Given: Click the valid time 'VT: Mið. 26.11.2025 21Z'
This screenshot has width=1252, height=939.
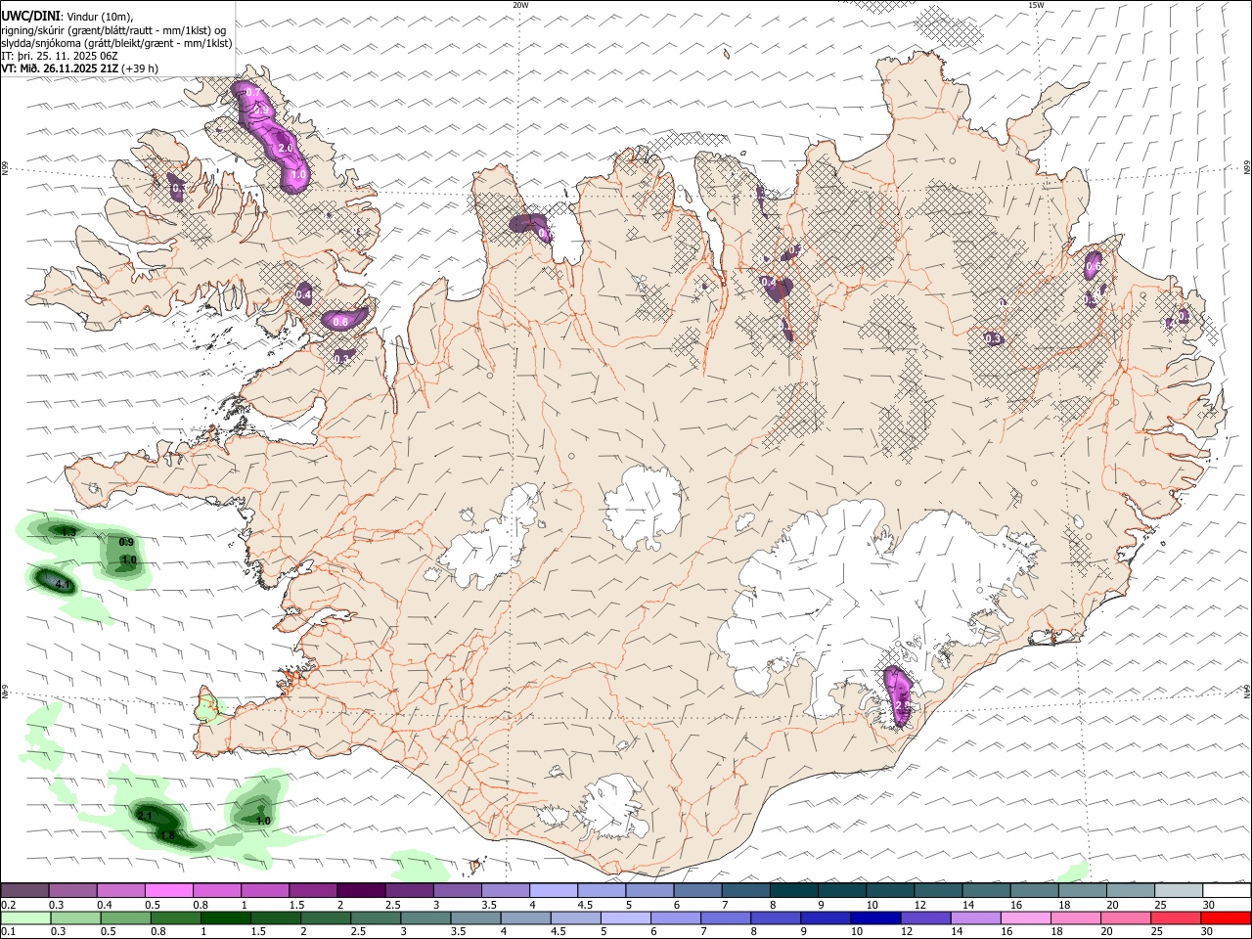Looking at the screenshot, I should pyautogui.click(x=61, y=68).
